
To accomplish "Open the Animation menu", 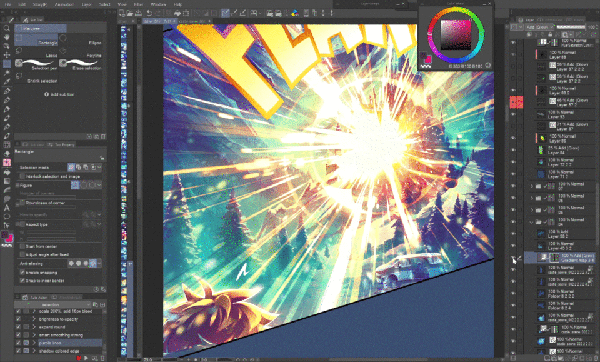I will pyautogui.click(x=64, y=4).
